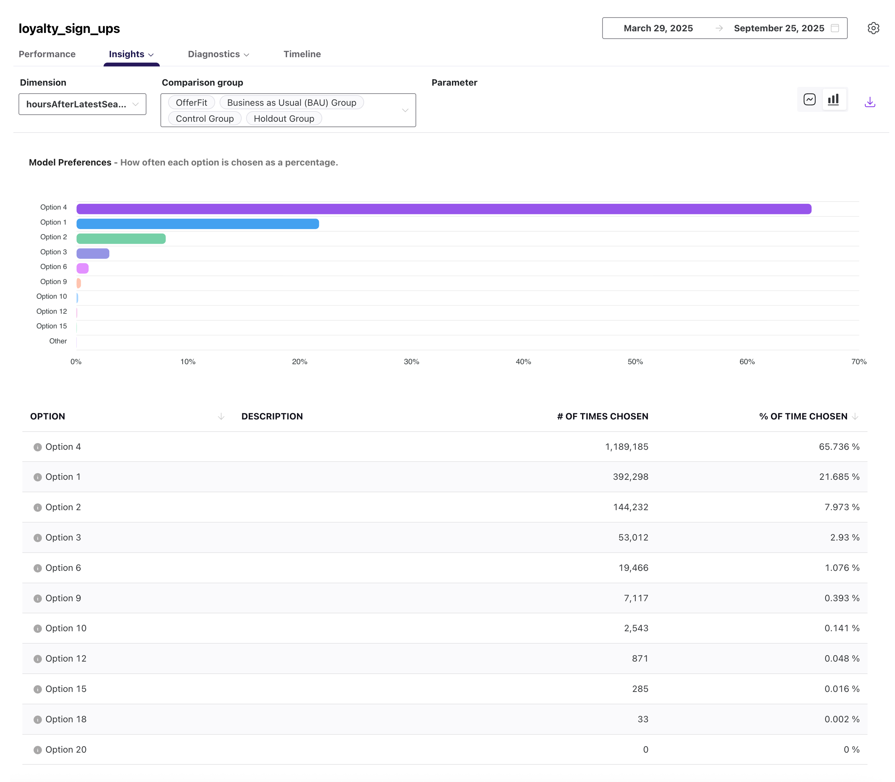
Task: Open the settings gear
Action: [874, 28]
